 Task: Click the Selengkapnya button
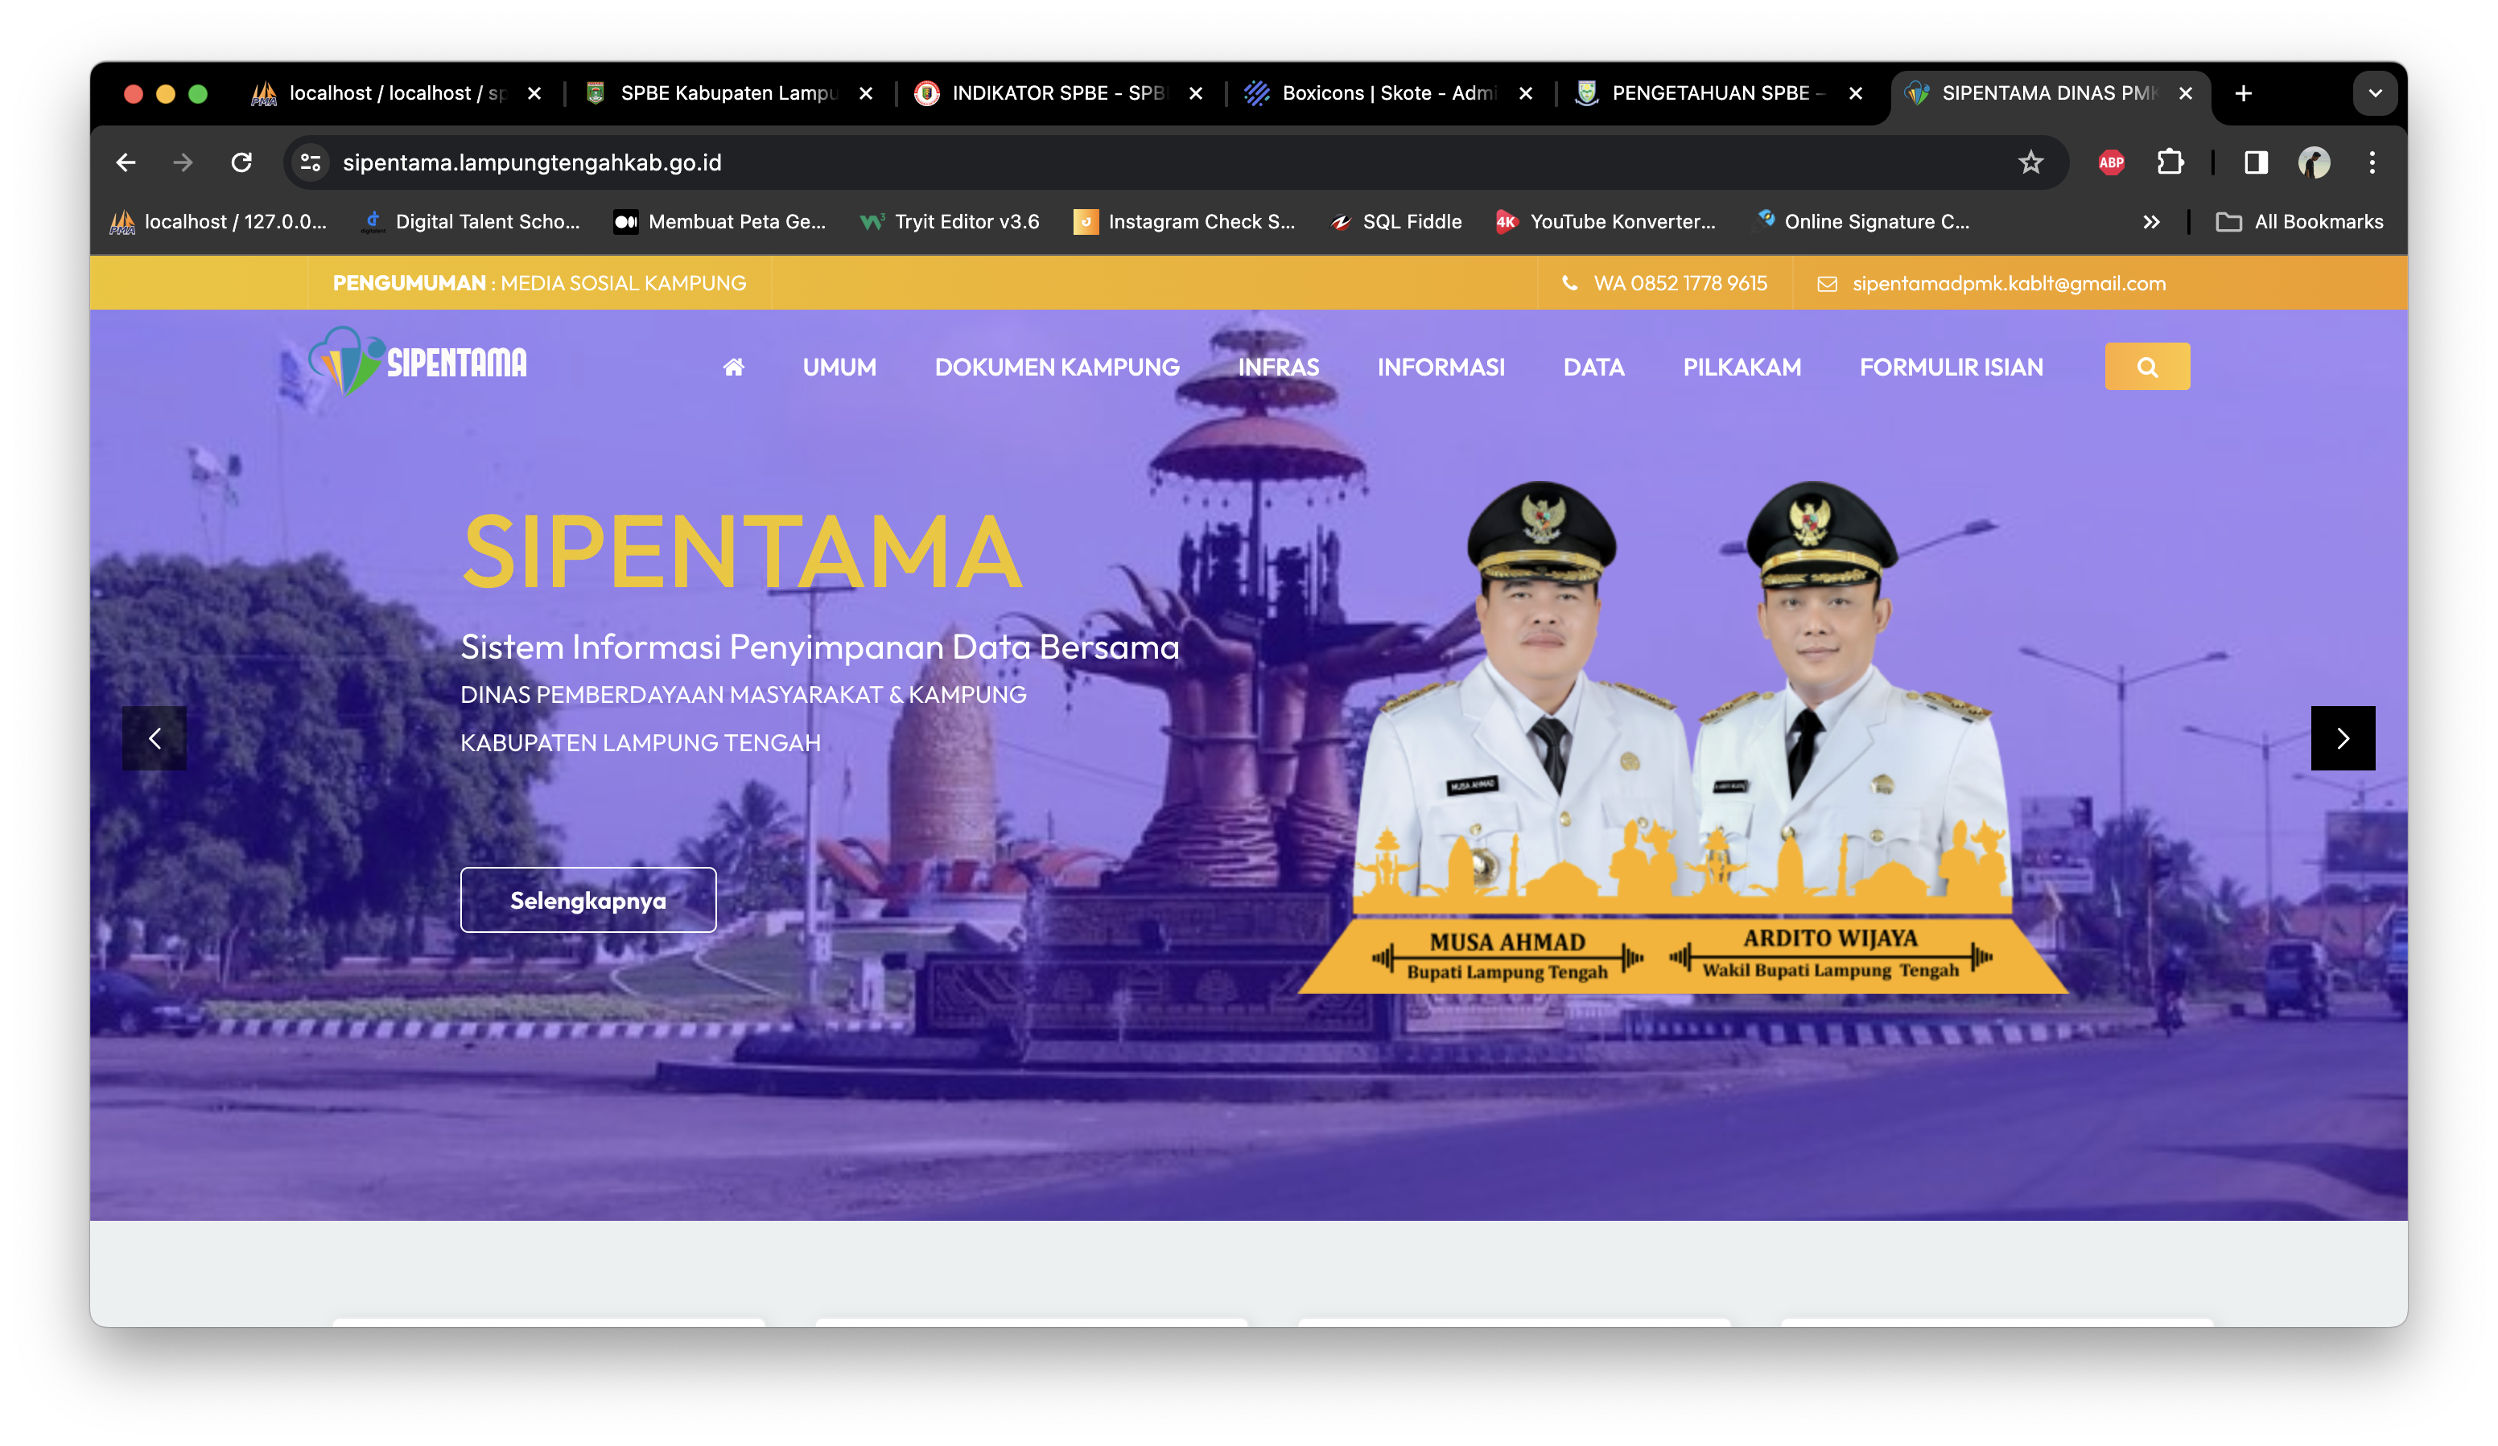587,899
